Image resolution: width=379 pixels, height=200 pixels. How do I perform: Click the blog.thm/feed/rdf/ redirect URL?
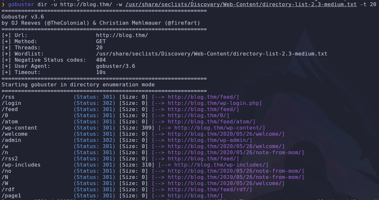pyautogui.click(x=209, y=189)
